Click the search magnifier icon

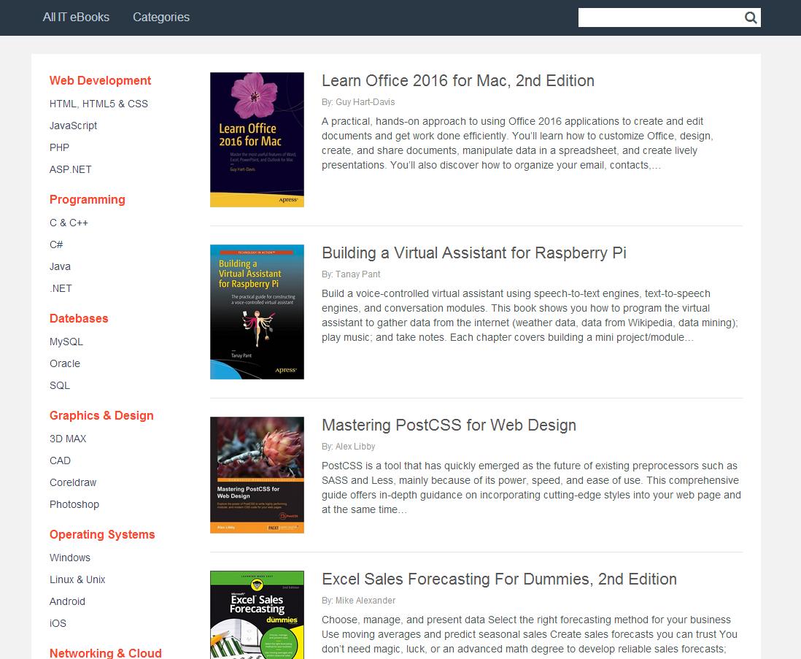point(751,18)
